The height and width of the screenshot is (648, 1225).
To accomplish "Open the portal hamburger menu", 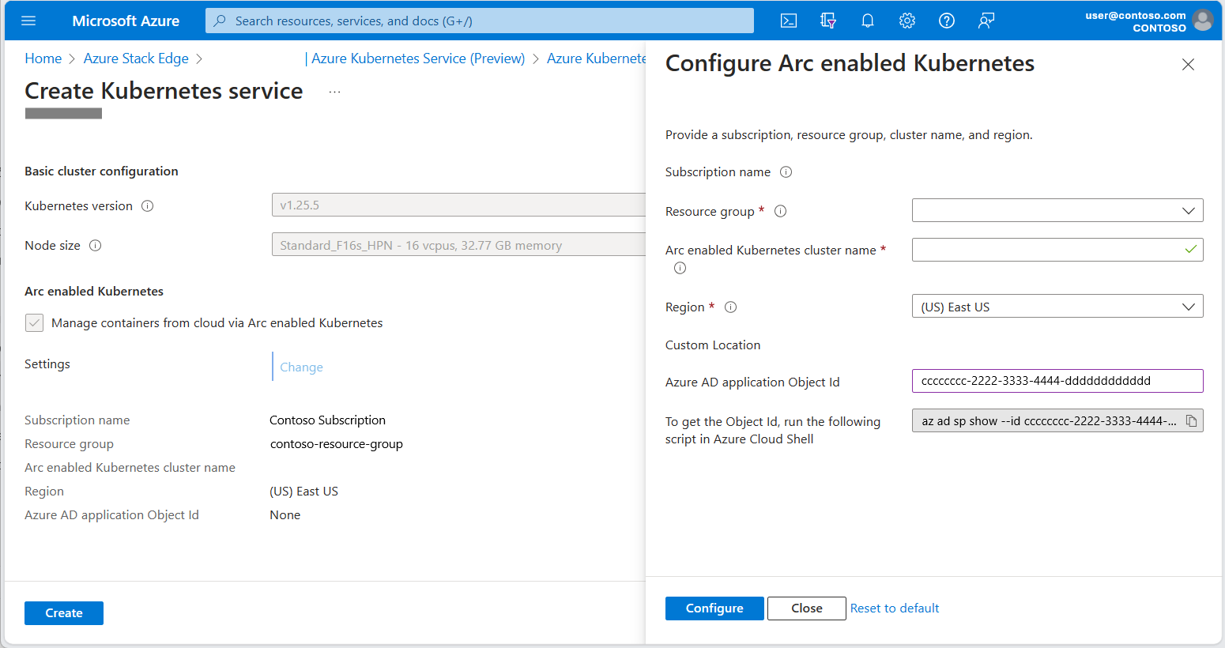I will [28, 21].
